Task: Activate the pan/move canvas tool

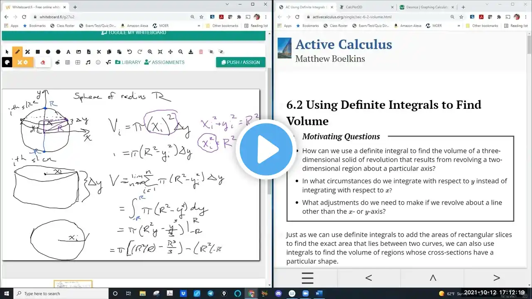Action: coord(170,52)
